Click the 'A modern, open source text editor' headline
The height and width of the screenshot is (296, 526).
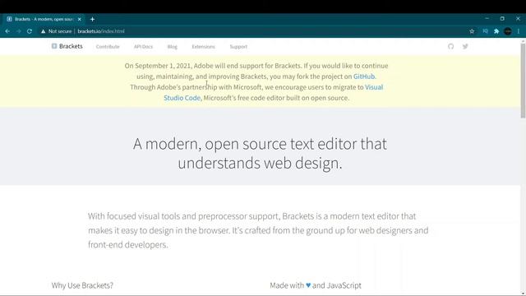click(x=260, y=154)
